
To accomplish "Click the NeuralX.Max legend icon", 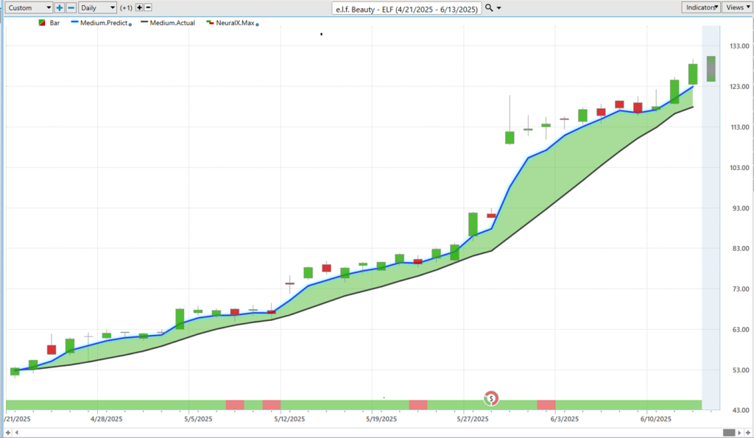I will tap(210, 23).
